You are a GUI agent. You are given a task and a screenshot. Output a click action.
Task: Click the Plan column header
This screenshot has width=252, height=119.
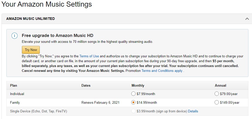tap(14, 85)
